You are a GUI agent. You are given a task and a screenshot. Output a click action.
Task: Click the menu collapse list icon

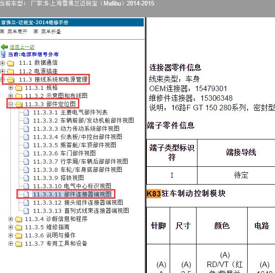click(36, 31)
